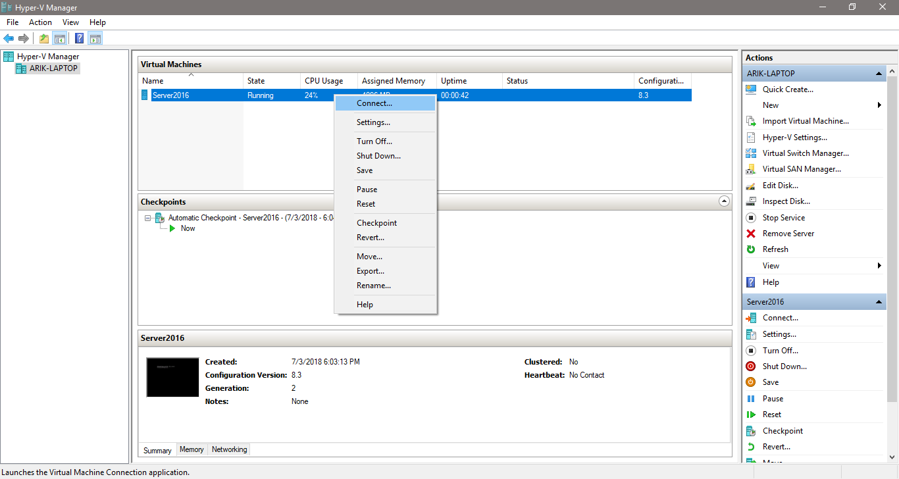Click Pause under Server2016 in Actions pane
The height and width of the screenshot is (479, 899).
pyautogui.click(x=773, y=399)
